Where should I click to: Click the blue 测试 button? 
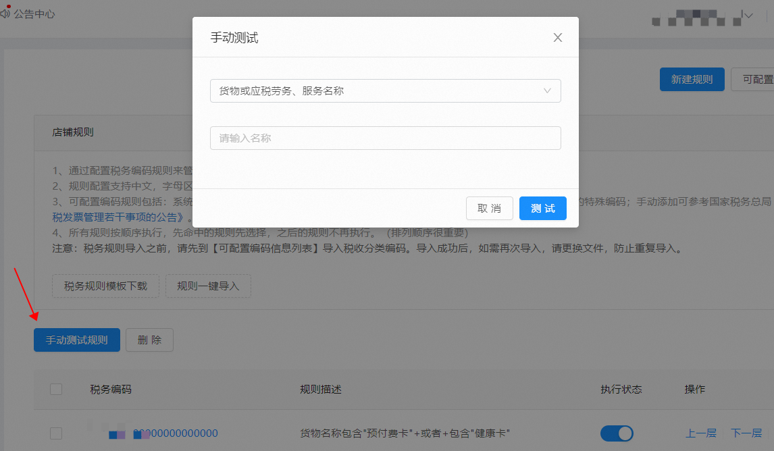click(542, 208)
